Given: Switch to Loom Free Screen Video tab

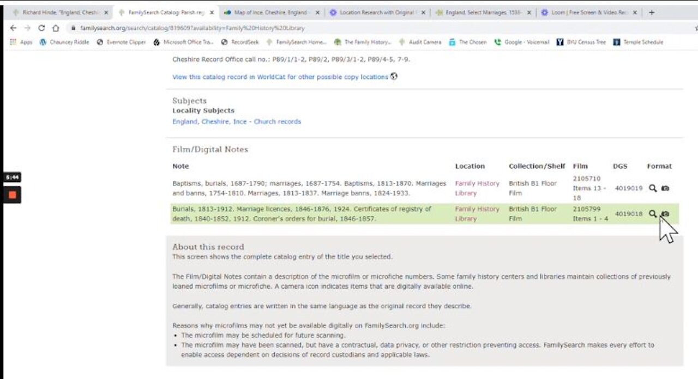Looking at the screenshot, I should coord(588,13).
